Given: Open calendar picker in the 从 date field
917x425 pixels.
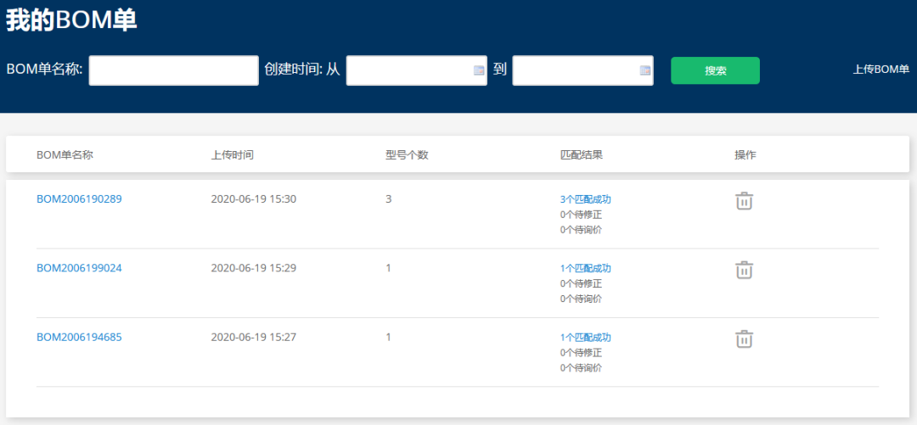Looking at the screenshot, I should [x=478, y=70].
